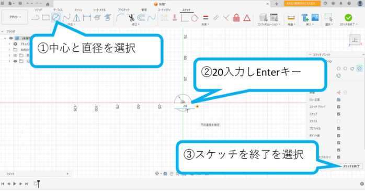Open the Configure model icon
Image resolution: width=365 pixels, height=191 pixels.
(x=263, y=18)
